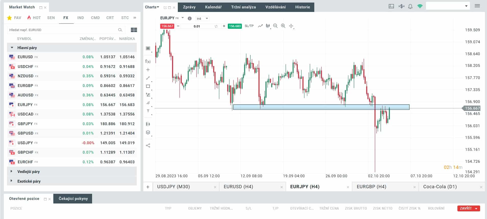
Task: Switch to the Kalendář tab
Action: click(x=213, y=7)
